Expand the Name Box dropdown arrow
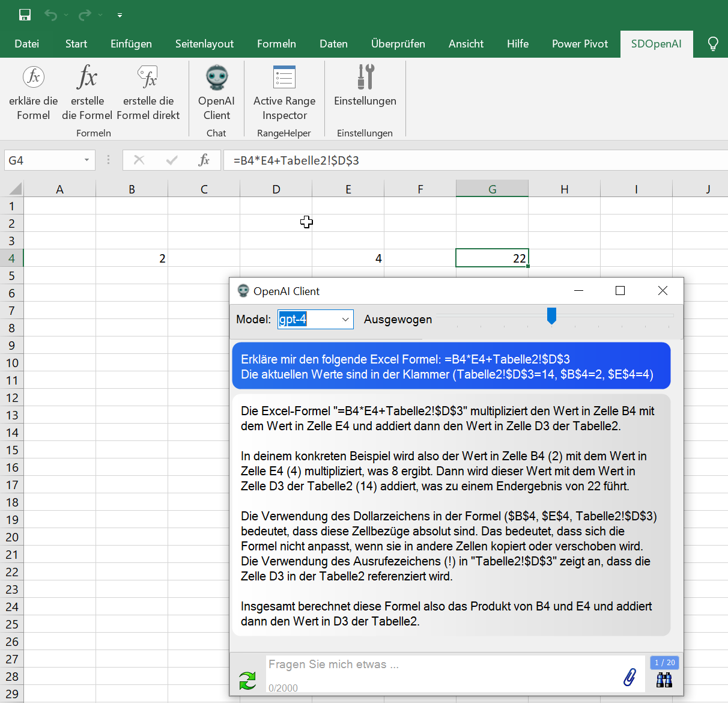Image resolution: width=728 pixels, height=703 pixels. coord(86,160)
